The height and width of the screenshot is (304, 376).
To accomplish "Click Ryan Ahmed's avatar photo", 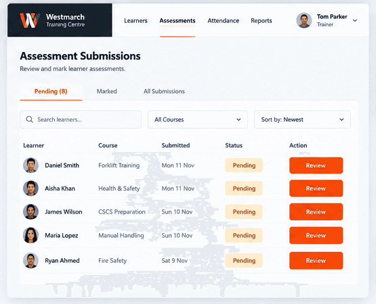I will tap(30, 261).
